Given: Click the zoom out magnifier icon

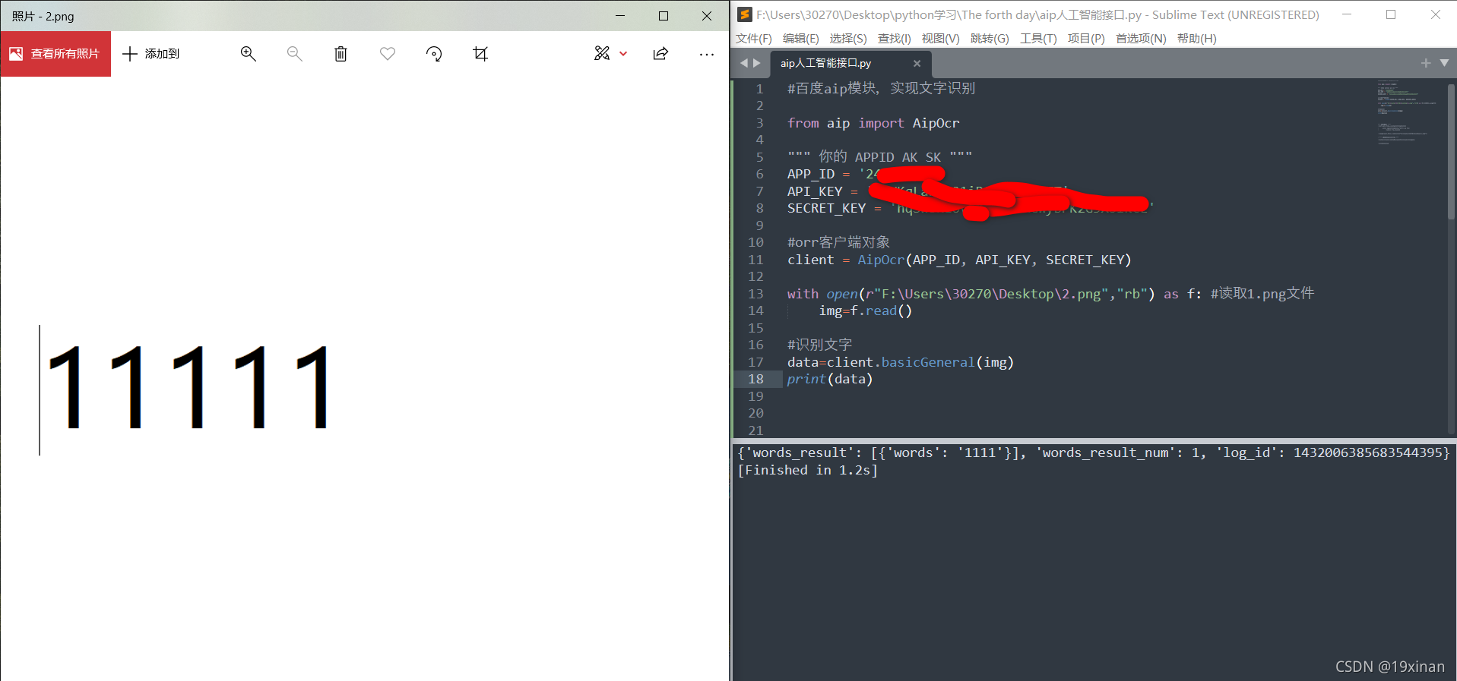Looking at the screenshot, I should pos(295,54).
